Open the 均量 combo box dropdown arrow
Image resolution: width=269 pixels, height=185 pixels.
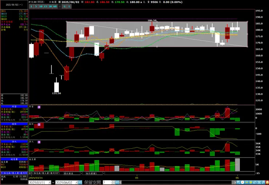coord(104,173)
